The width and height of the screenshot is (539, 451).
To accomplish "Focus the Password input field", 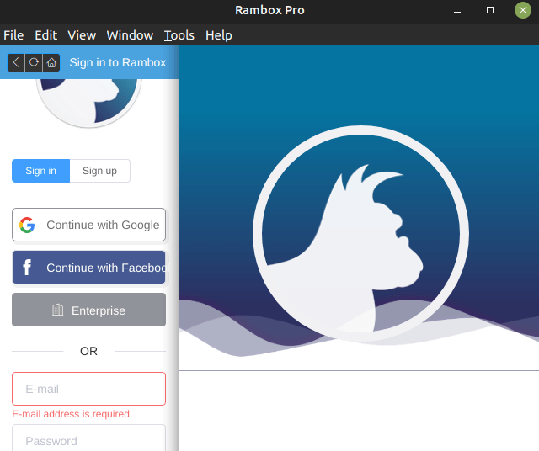I will tap(88, 438).
